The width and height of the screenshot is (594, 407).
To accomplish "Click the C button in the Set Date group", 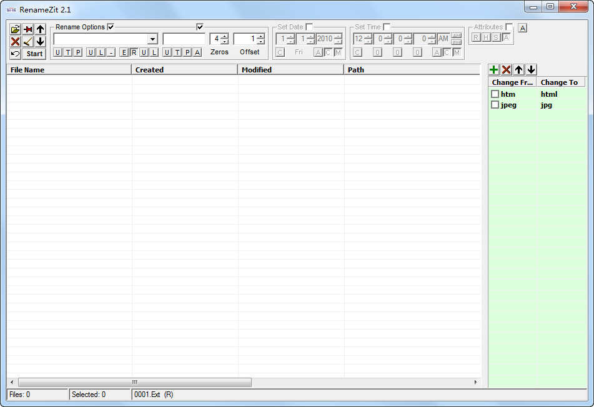I will coord(280,52).
